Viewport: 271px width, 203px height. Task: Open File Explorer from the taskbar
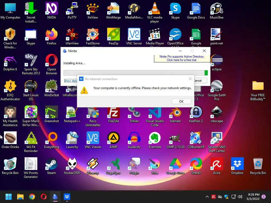tap(20, 197)
